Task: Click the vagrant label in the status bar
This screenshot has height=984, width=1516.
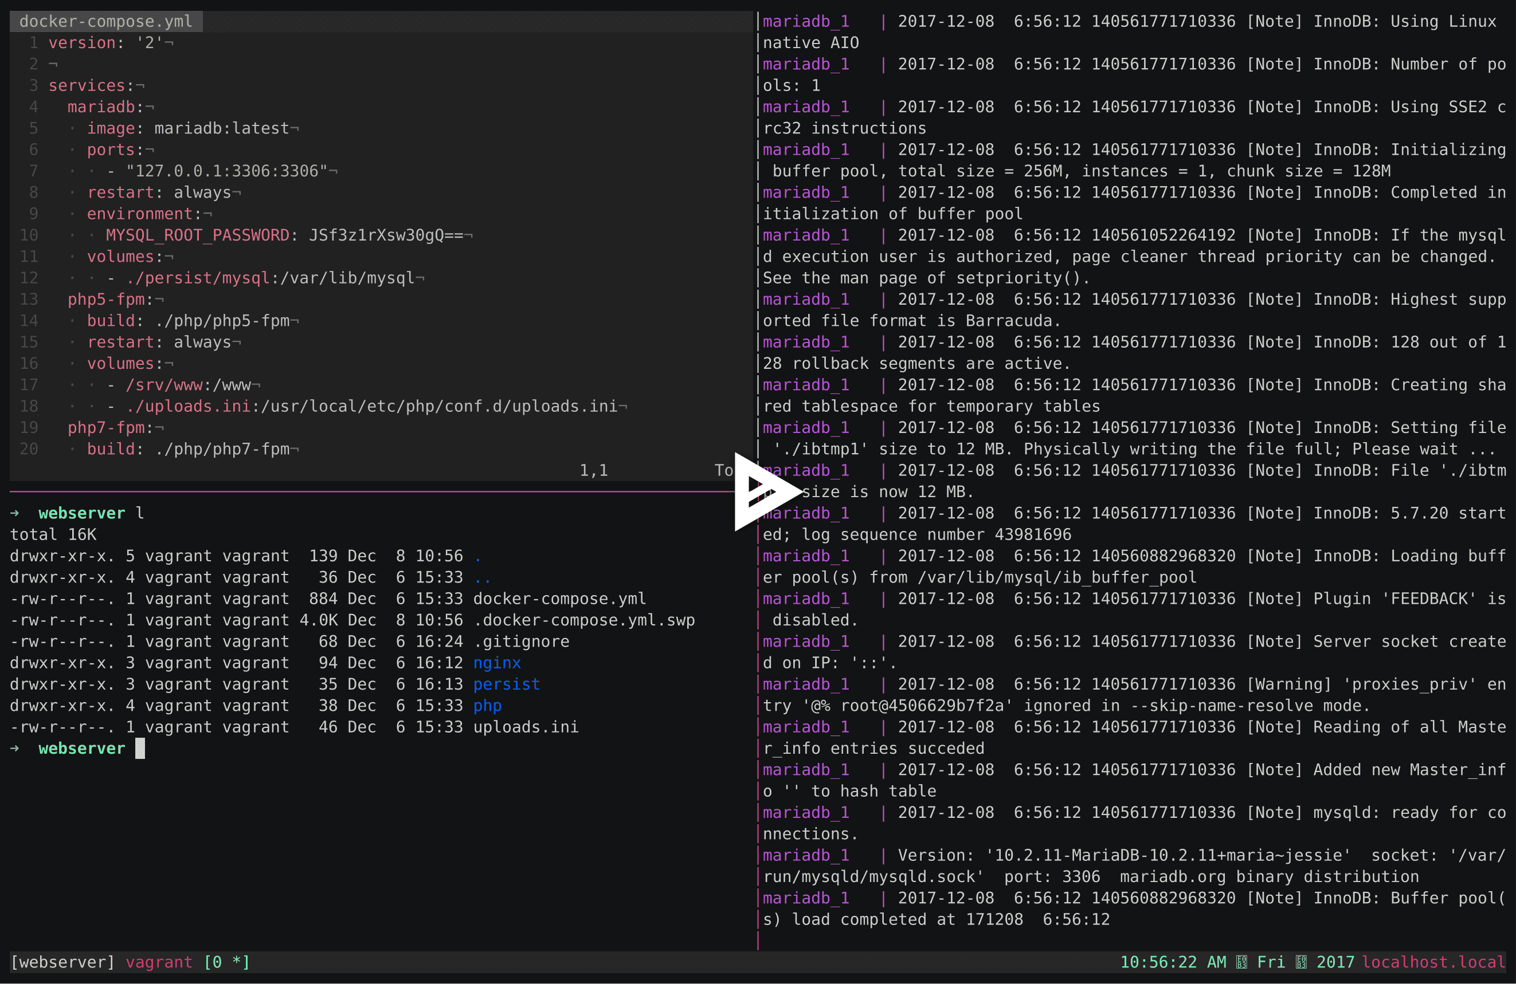Action: 159,962
